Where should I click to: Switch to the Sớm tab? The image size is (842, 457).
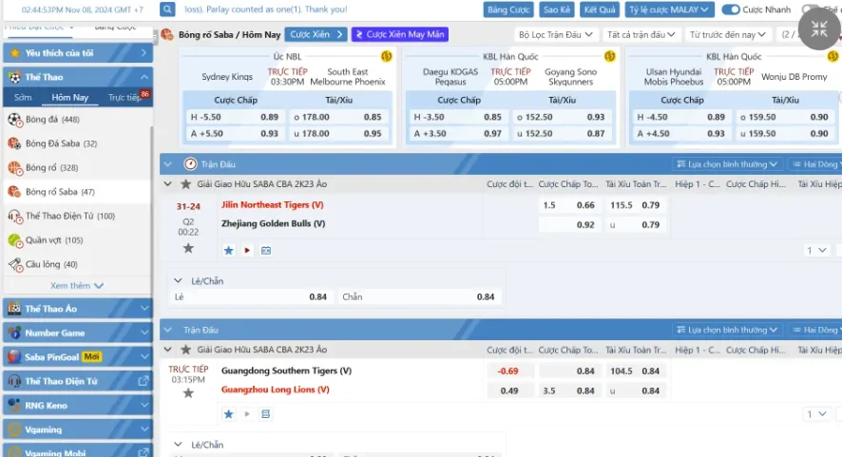23,97
